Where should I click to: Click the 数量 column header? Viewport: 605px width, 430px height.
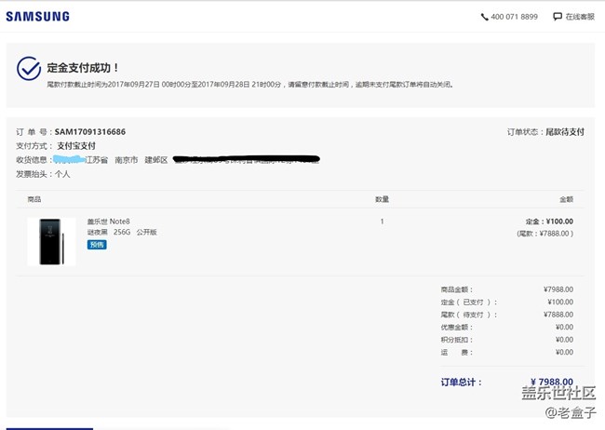(x=382, y=199)
